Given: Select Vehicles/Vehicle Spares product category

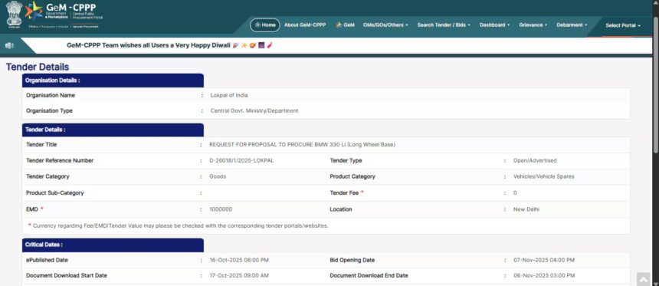Looking at the screenshot, I should [543, 176].
